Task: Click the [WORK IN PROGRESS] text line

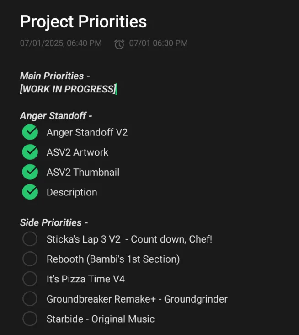Action: point(68,89)
